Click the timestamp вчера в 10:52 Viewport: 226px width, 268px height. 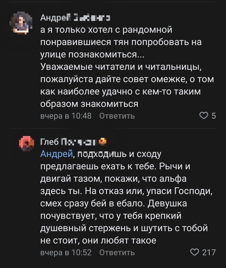point(66,252)
